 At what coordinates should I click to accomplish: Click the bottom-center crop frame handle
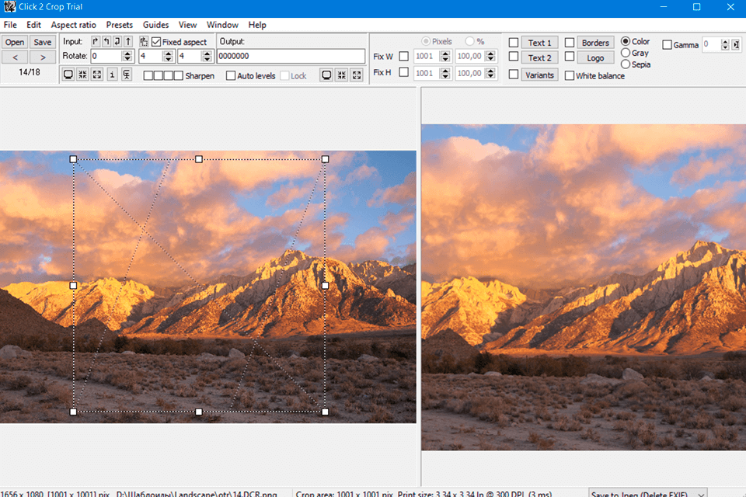[199, 412]
